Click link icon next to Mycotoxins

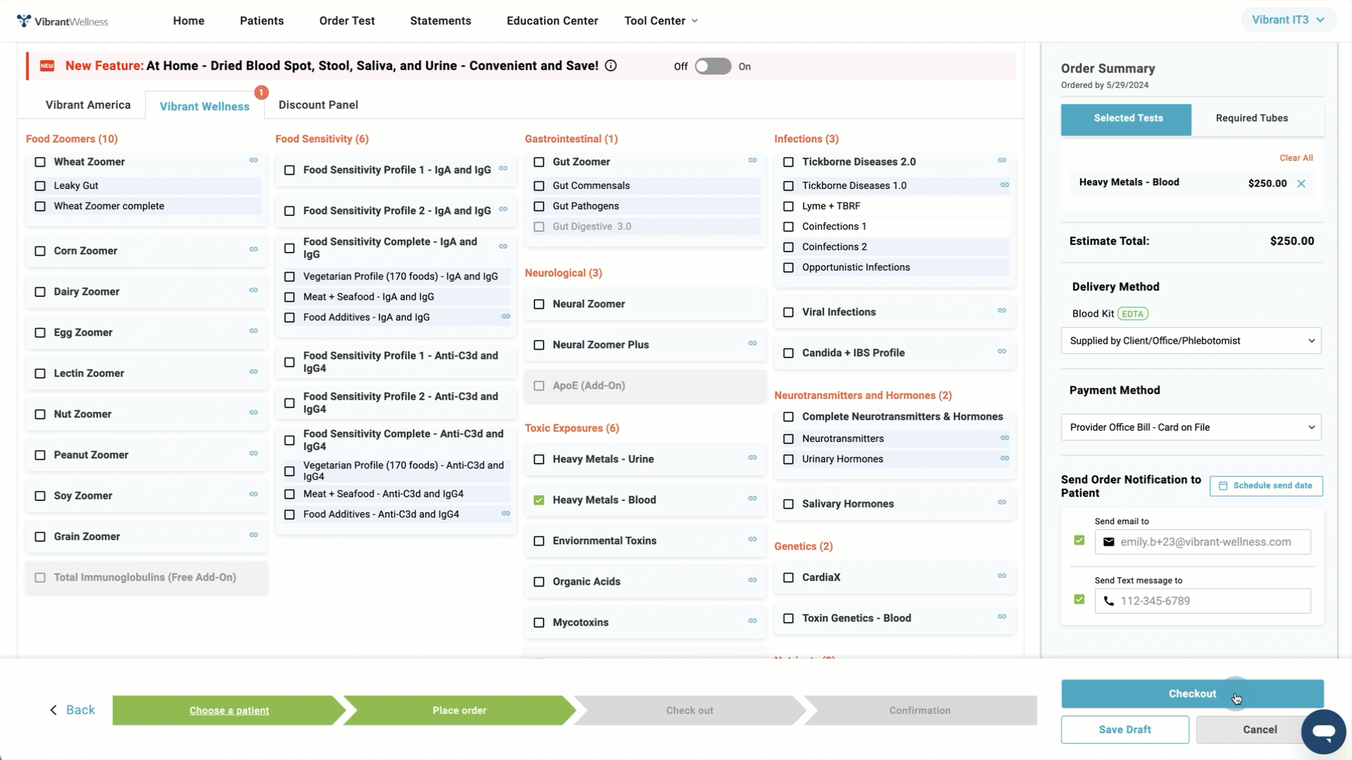[753, 621]
